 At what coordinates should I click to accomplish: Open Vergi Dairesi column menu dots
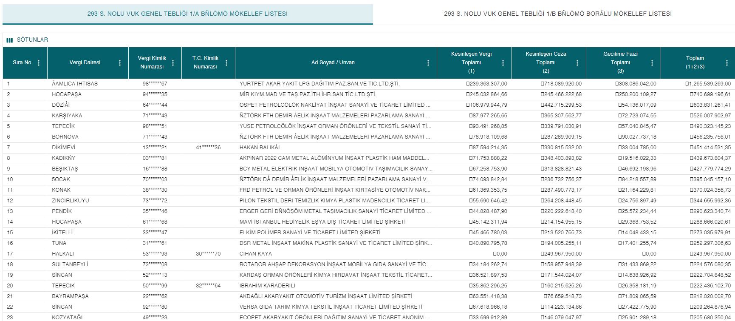tap(120, 63)
